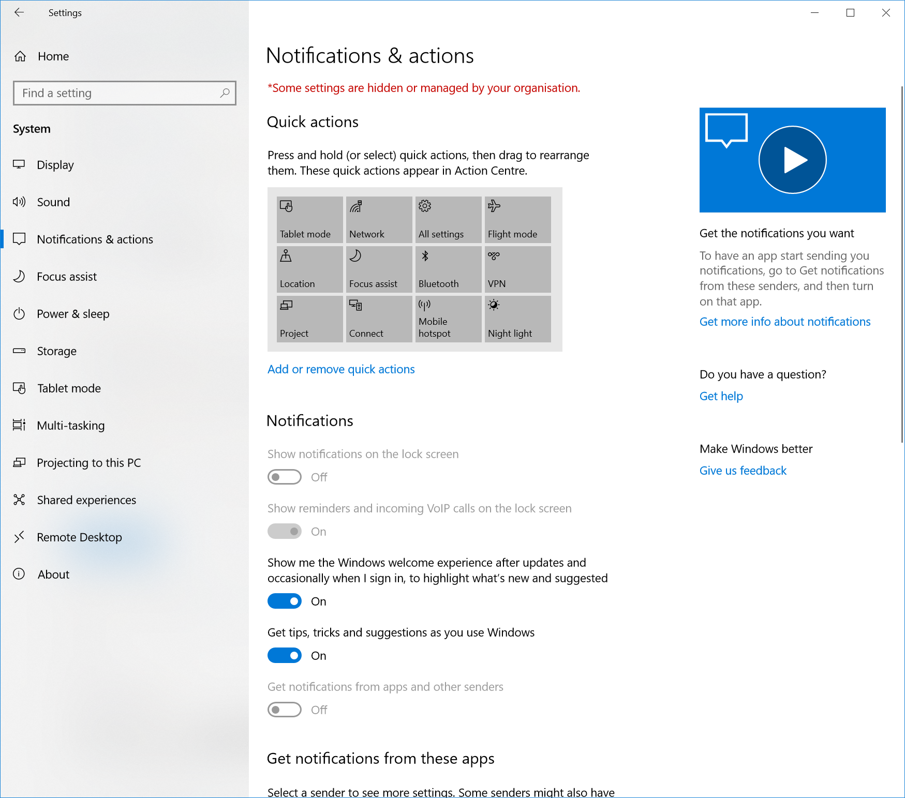905x798 pixels.
Task: Open the Sound settings page
Action: tap(124, 202)
